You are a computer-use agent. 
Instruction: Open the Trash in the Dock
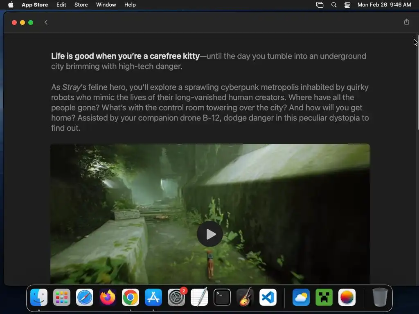pos(380,297)
